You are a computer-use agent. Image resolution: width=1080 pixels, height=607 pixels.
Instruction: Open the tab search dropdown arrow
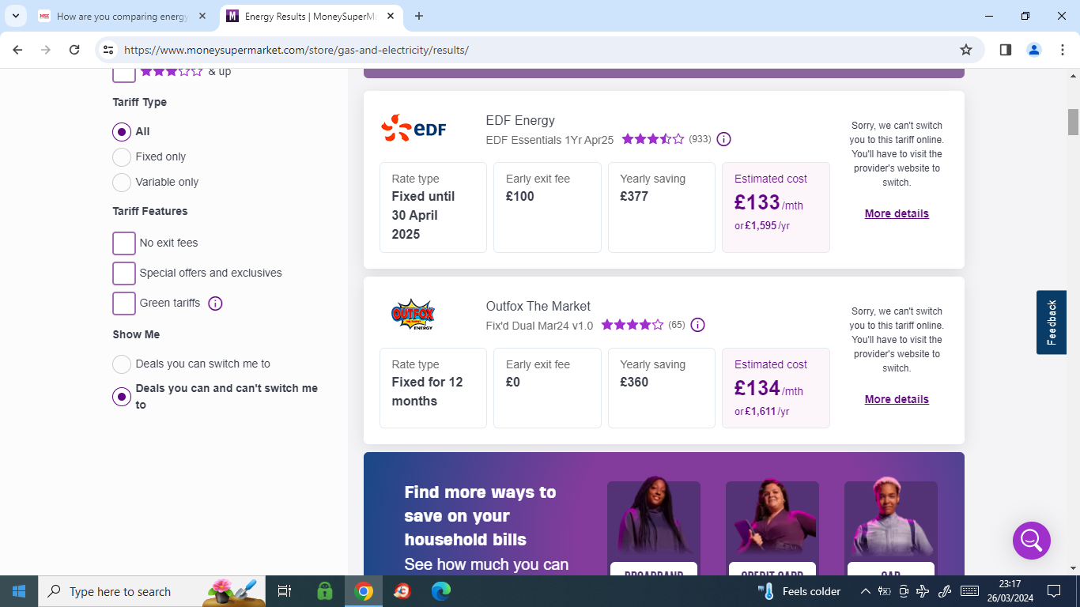15,16
